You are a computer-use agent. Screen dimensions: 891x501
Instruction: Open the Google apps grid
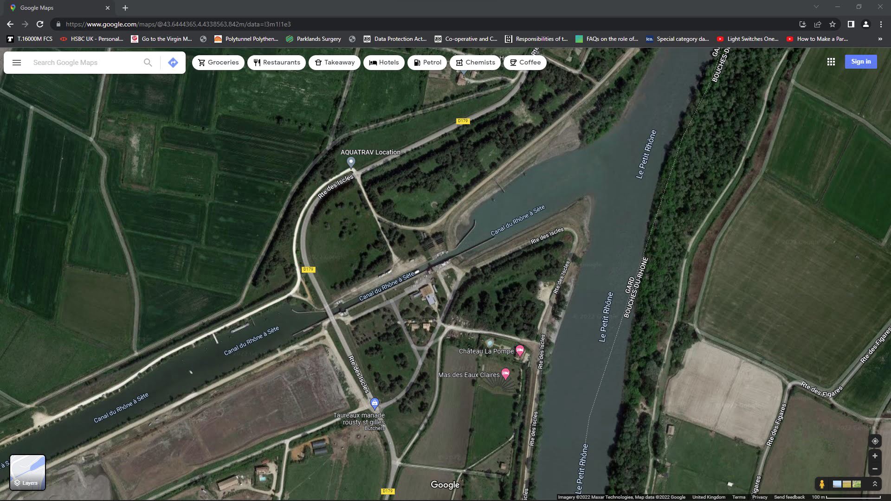point(831,62)
